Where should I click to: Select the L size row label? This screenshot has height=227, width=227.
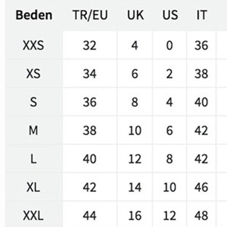[33, 159]
